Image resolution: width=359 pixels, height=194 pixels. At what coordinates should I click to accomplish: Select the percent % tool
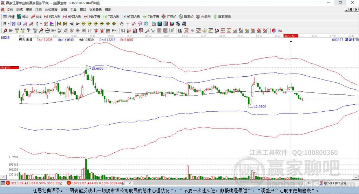[x=192, y=31]
